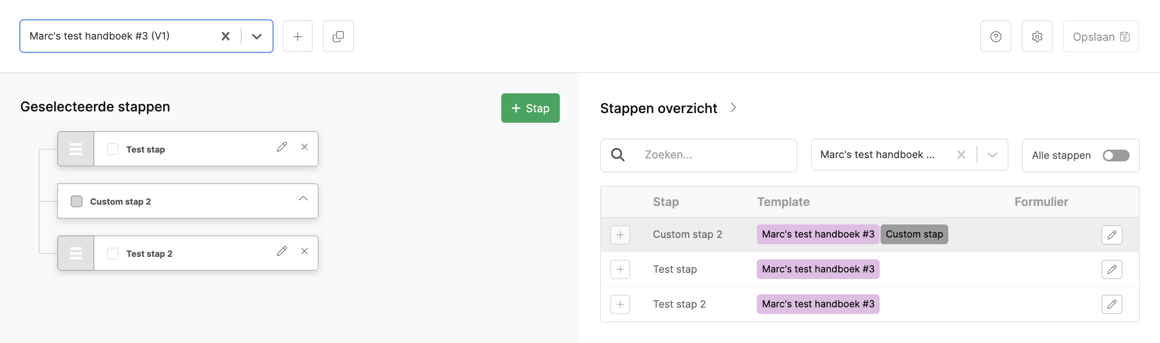This screenshot has width=1160, height=343.
Task: Remove Test stap 2 from selected steps
Action: [304, 251]
